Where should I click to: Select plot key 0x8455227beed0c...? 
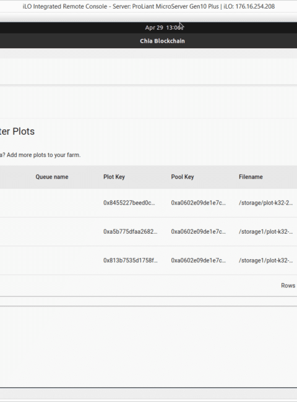tap(129, 203)
